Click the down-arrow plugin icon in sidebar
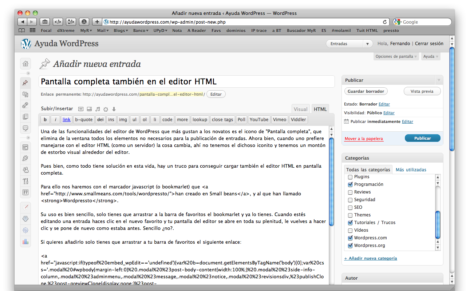The image size is (466, 291). (25, 219)
